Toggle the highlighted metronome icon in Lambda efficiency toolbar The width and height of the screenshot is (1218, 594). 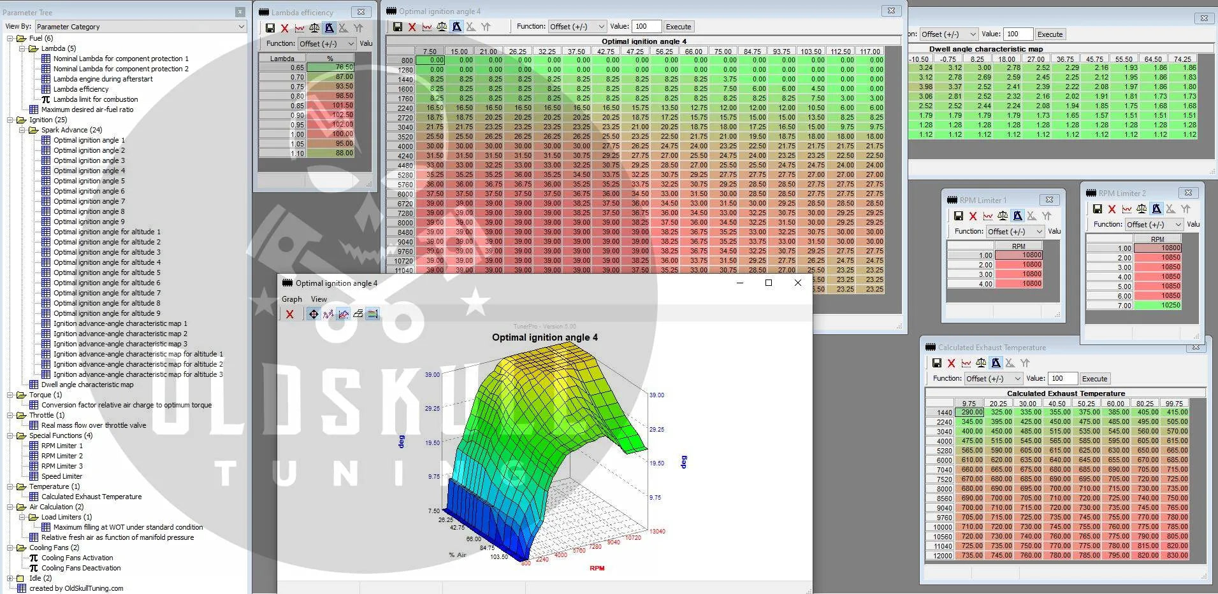[x=329, y=28]
